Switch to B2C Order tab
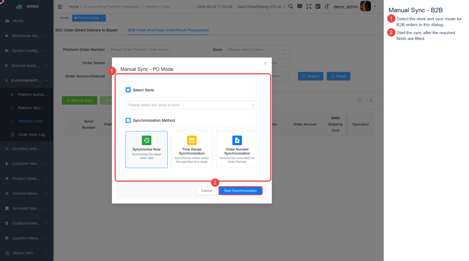The width and height of the screenshot is (469, 261). point(86,30)
